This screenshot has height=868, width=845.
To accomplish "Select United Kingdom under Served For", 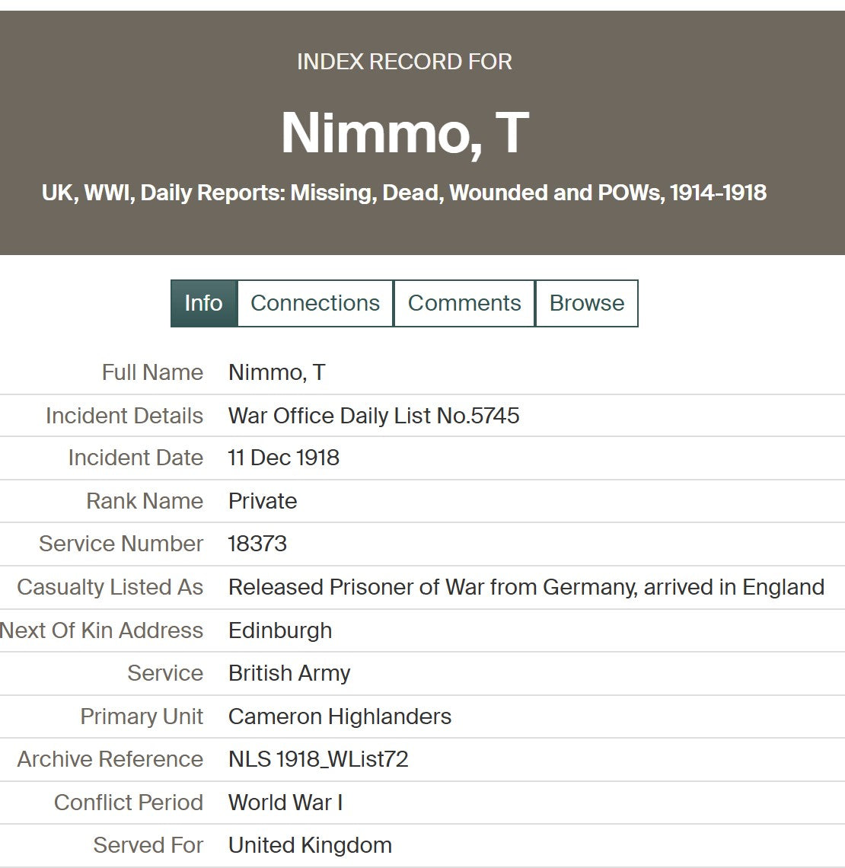I will point(310,845).
